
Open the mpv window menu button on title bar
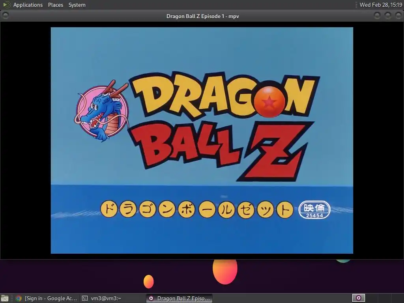[x=6, y=15]
